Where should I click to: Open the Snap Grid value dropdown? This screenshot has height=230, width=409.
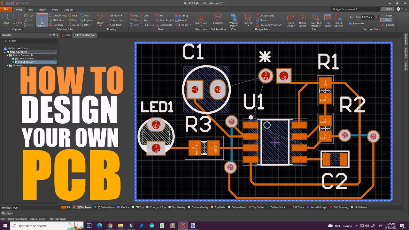click(376, 17)
